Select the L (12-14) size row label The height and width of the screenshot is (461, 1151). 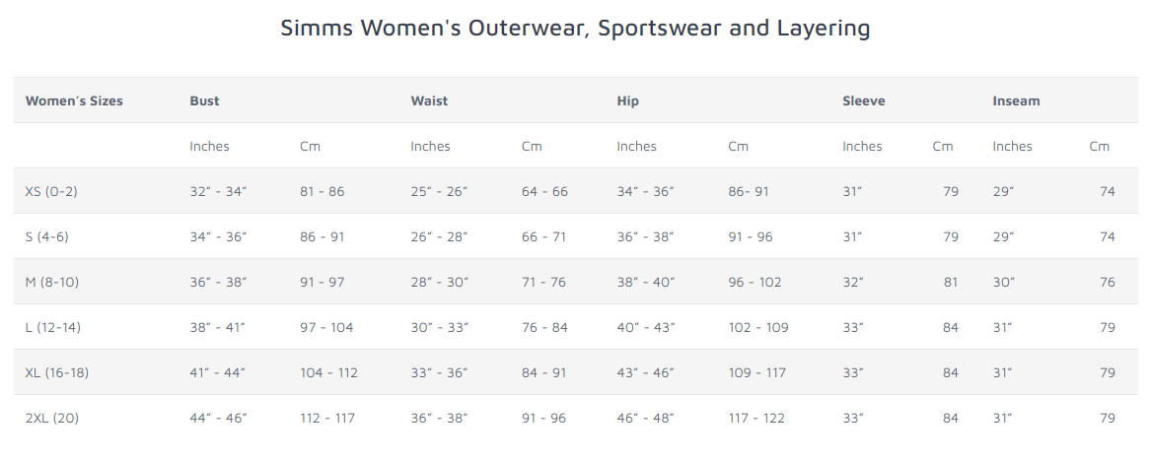pos(53,328)
